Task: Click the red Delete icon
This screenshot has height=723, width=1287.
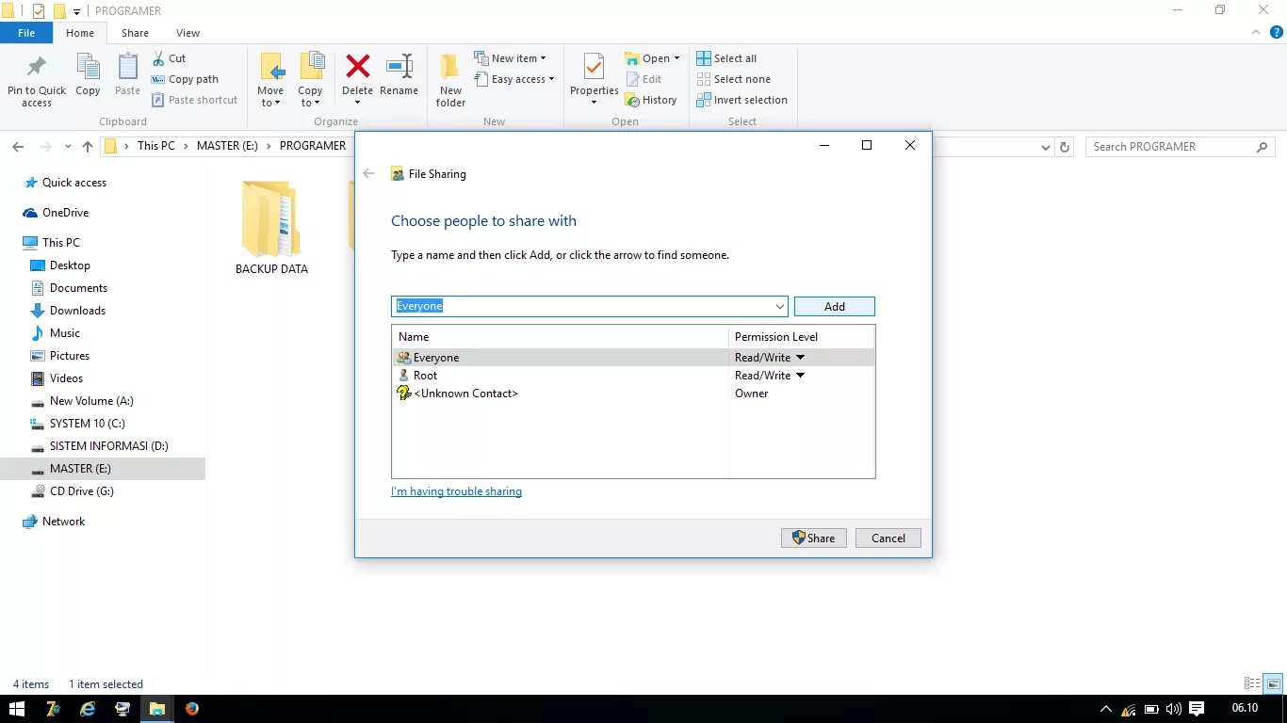Action: pos(357,67)
